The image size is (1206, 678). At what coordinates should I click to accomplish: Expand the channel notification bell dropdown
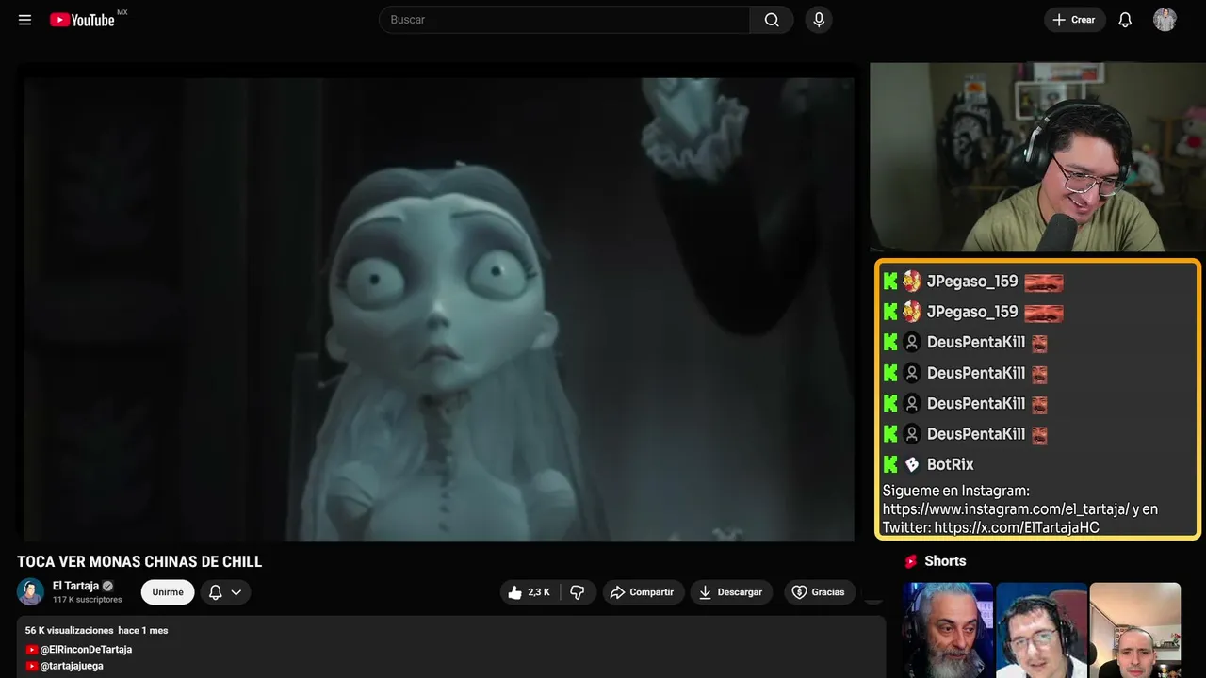tap(225, 592)
